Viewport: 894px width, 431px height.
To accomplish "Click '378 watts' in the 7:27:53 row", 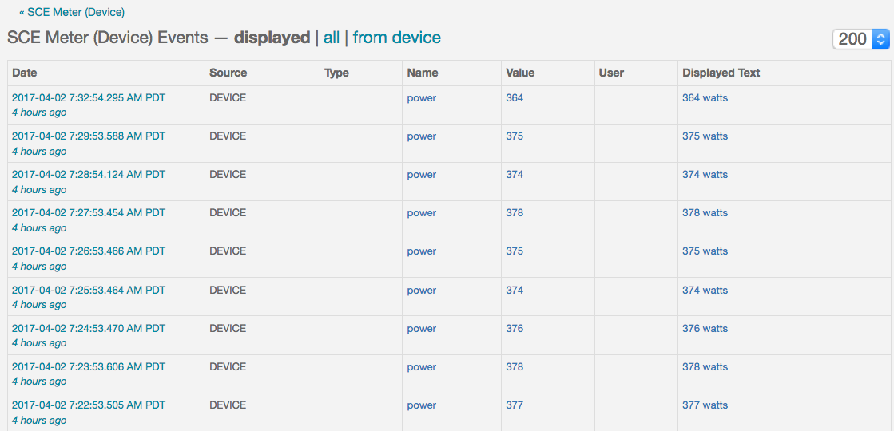I will pos(705,213).
